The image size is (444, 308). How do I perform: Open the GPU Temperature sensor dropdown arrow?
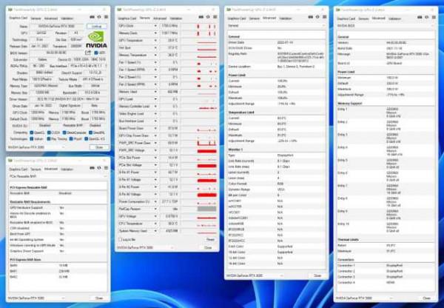point(155,41)
